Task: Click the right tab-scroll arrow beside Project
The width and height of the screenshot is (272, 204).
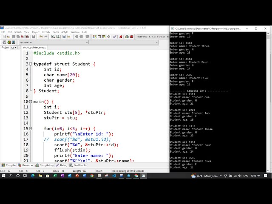Action: click(19, 47)
